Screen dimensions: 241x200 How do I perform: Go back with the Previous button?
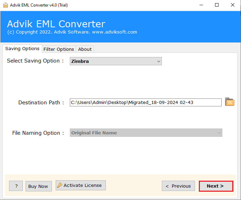tap(178, 186)
